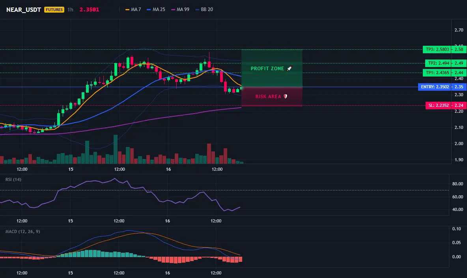
Task: Click the 2.10 price axis value
Action: point(459,127)
